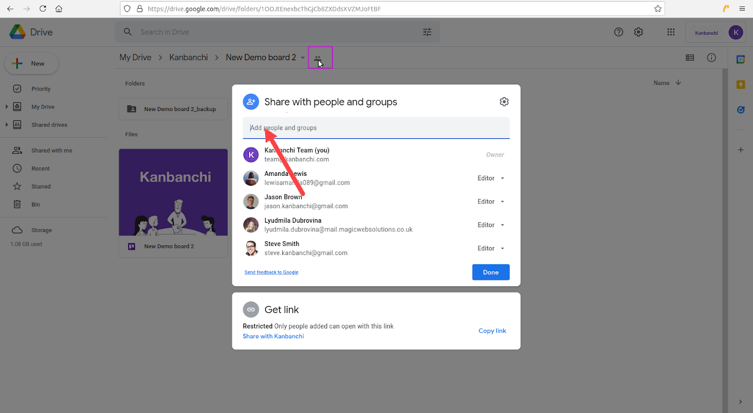This screenshot has height=413, width=753.
Task: Click My Drive in the breadcrumb
Action: [135, 57]
